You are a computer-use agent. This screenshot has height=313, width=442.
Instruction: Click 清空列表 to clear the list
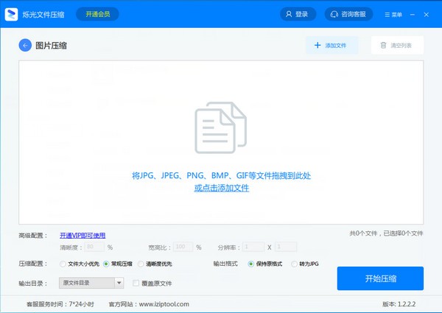coord(397,45)
